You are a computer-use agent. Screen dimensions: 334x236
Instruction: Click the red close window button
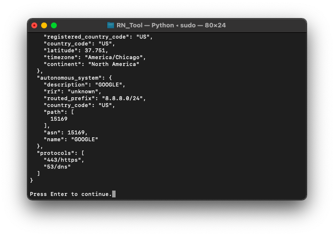point(34,25)
